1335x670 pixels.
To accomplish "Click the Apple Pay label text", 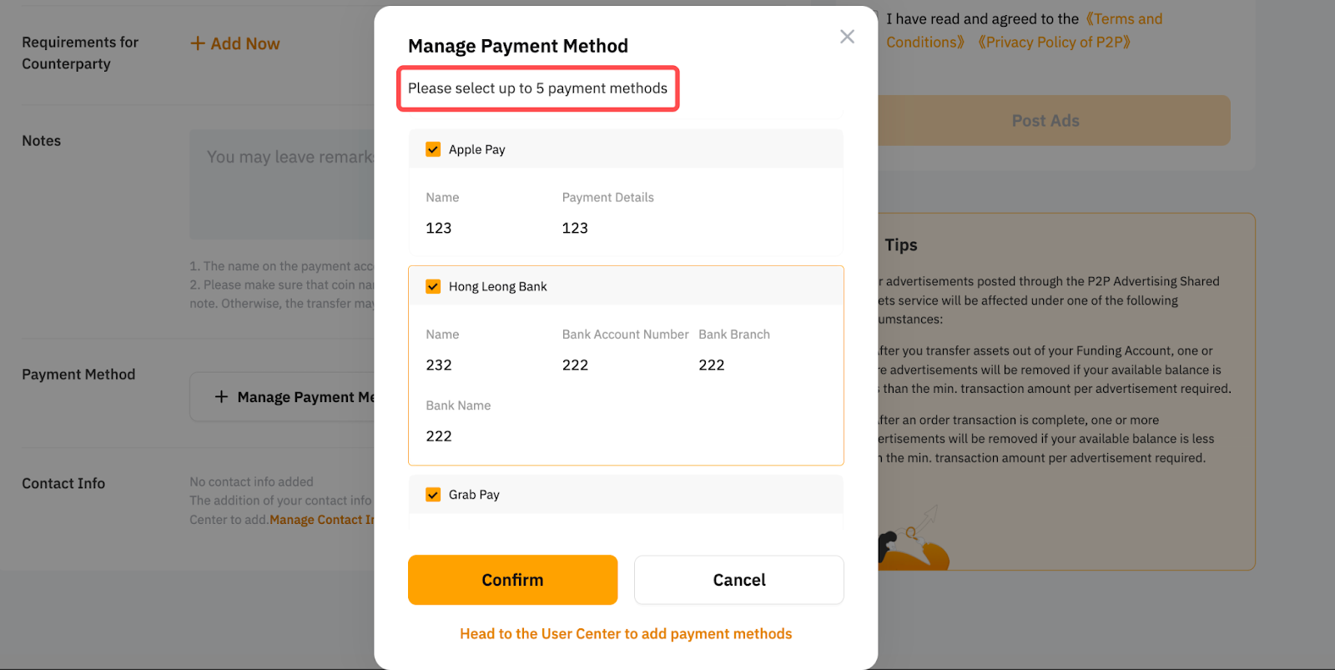I will pos(476,149).
